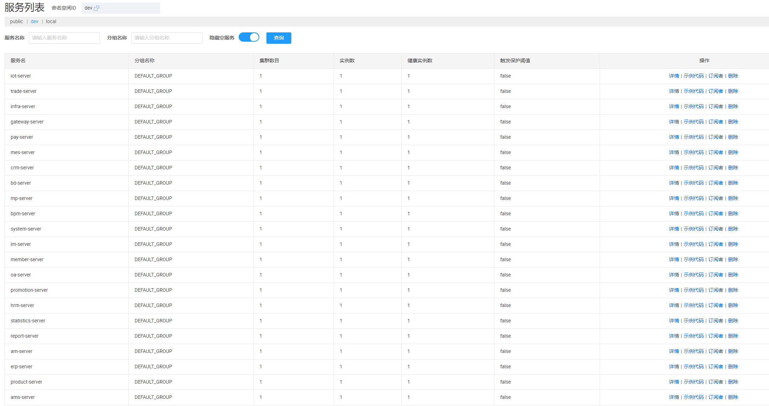
Task: Open 示例代码 for report-server
Action: tap(694, 336)
